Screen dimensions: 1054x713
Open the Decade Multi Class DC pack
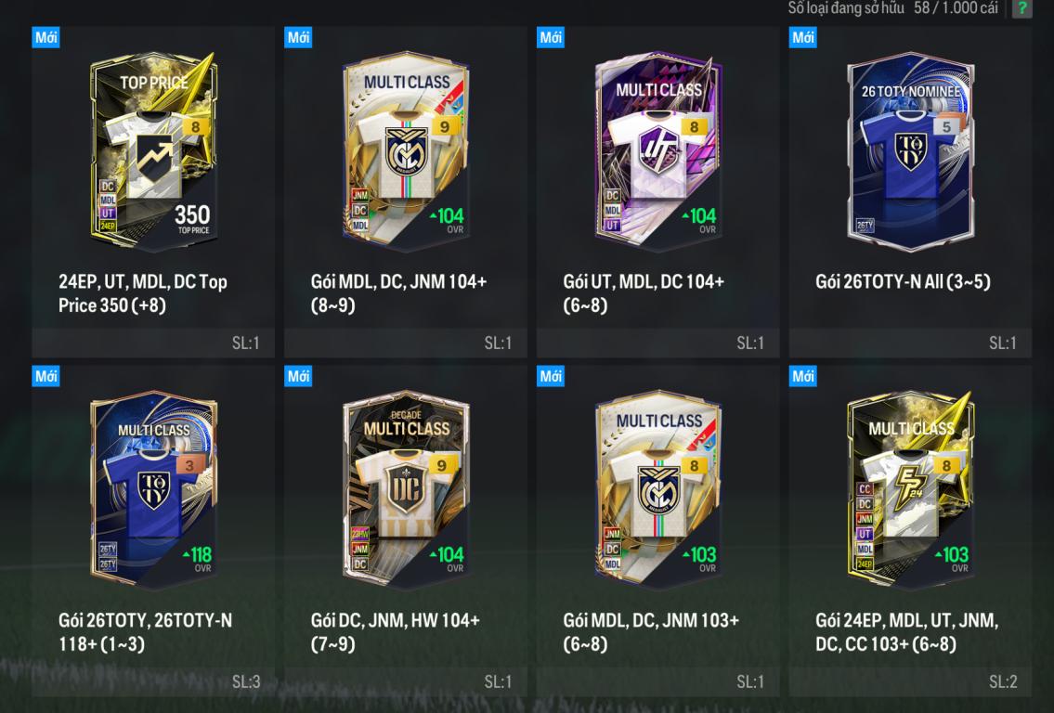[x=406, y=490]
